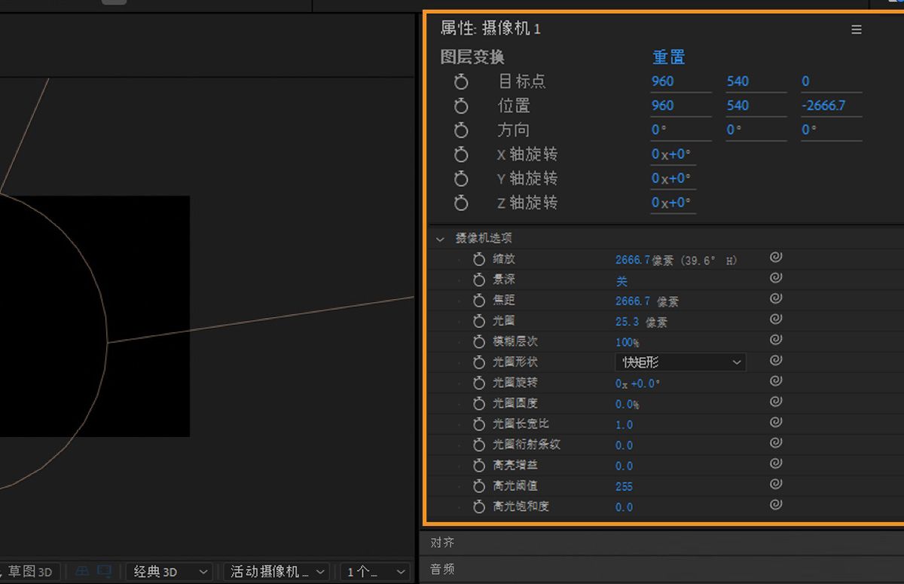Click the Y 轴旋转 value 0x+0°

pos(671,178)
